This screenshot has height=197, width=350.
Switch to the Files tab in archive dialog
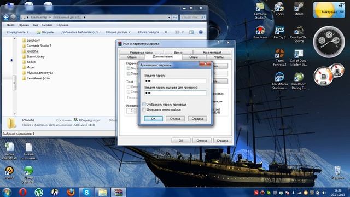pyautogui.click(x=219, y=57)
